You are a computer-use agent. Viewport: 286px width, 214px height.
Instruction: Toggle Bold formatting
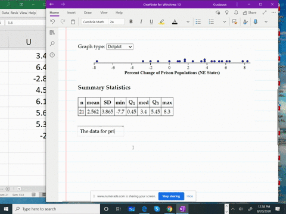tap(131, 21)
